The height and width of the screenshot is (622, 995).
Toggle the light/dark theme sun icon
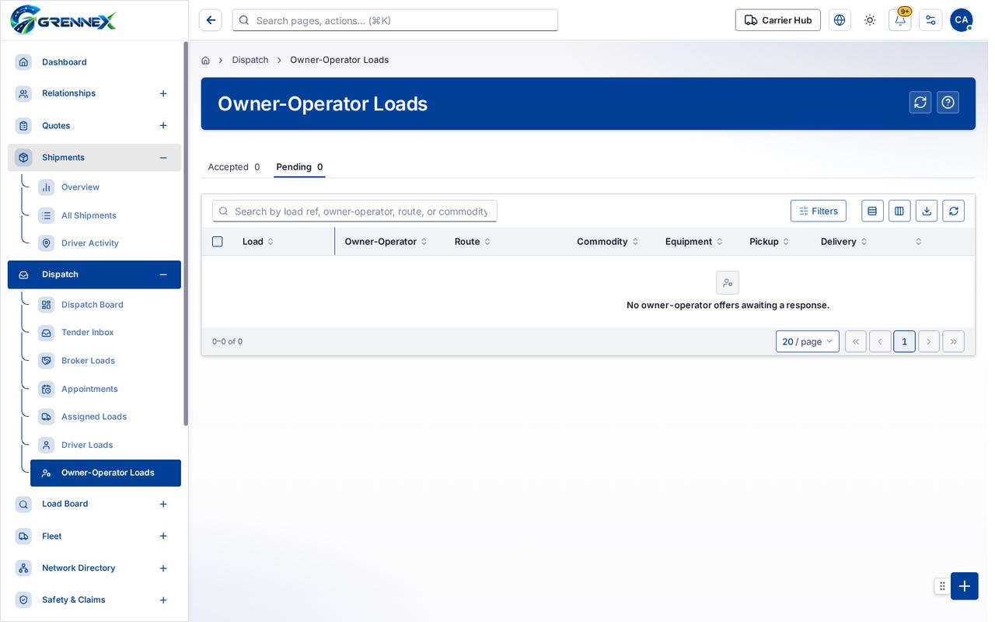[x=870, y=20]
